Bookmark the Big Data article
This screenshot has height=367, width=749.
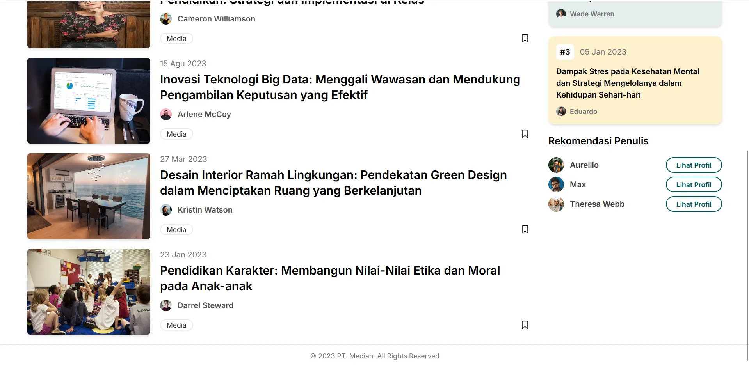click(525, 134)
